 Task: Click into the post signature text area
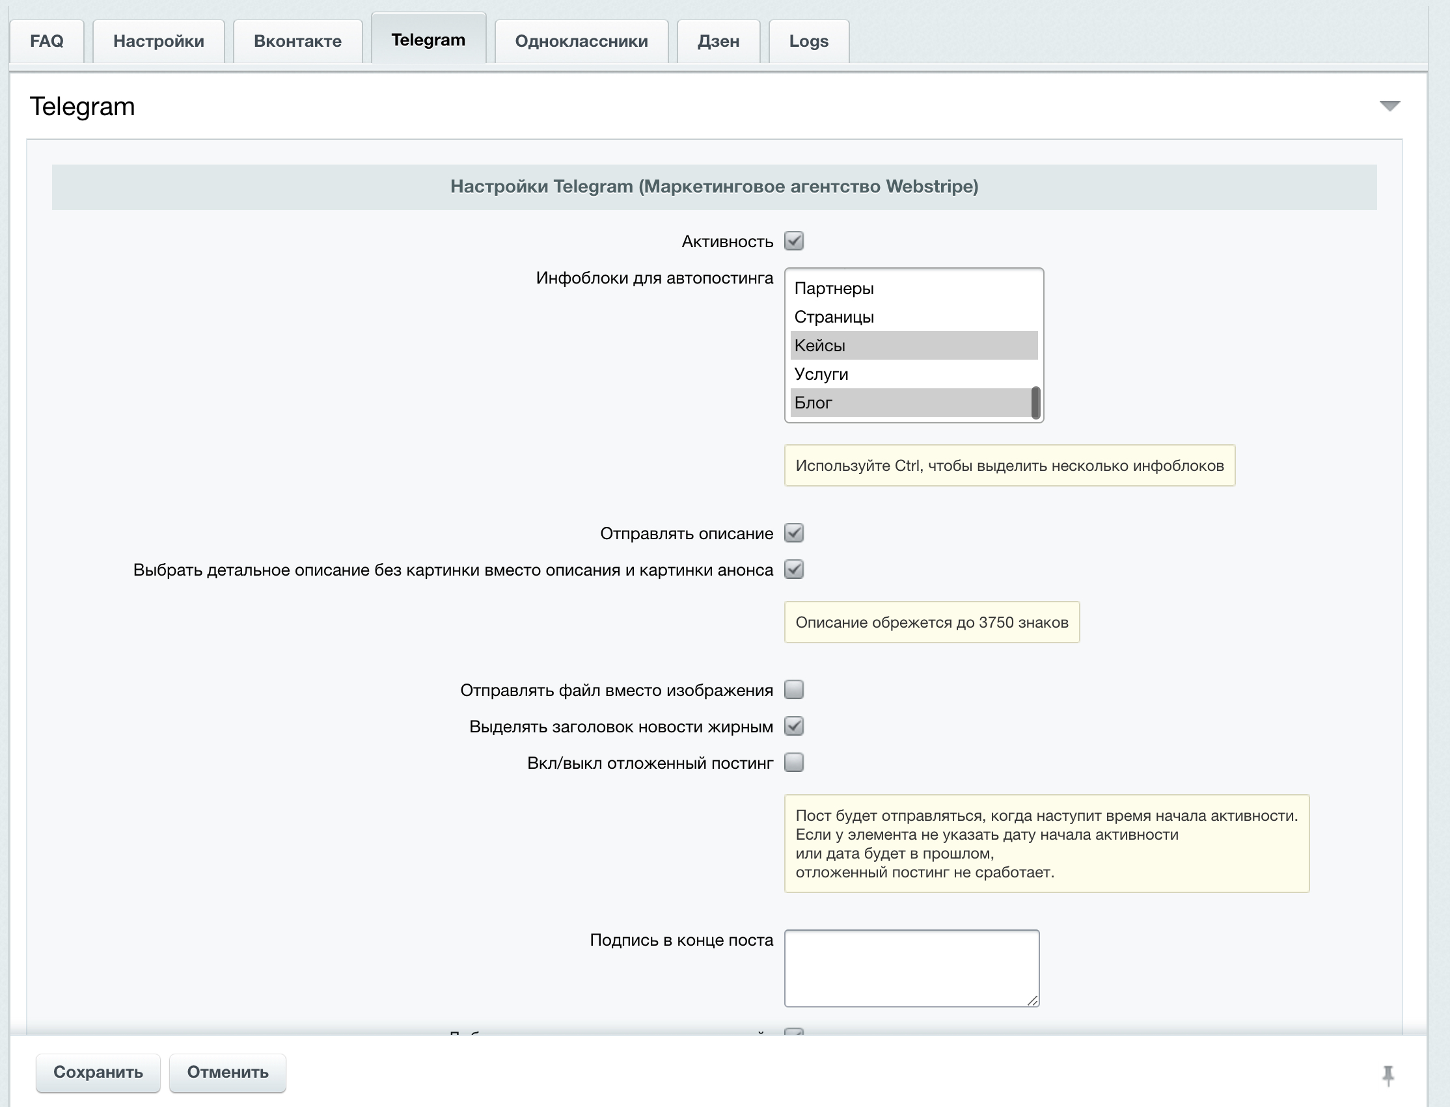pos(911,967)
